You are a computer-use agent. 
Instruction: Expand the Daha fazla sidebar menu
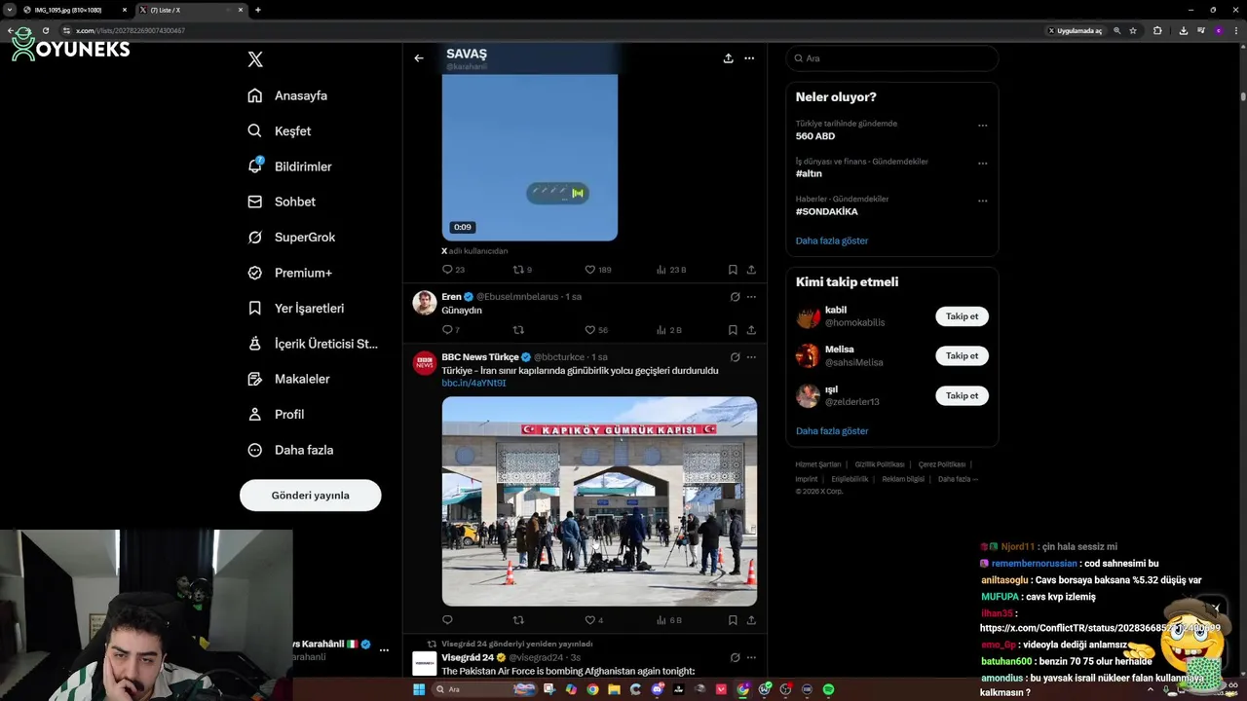[x=290, y=450]
